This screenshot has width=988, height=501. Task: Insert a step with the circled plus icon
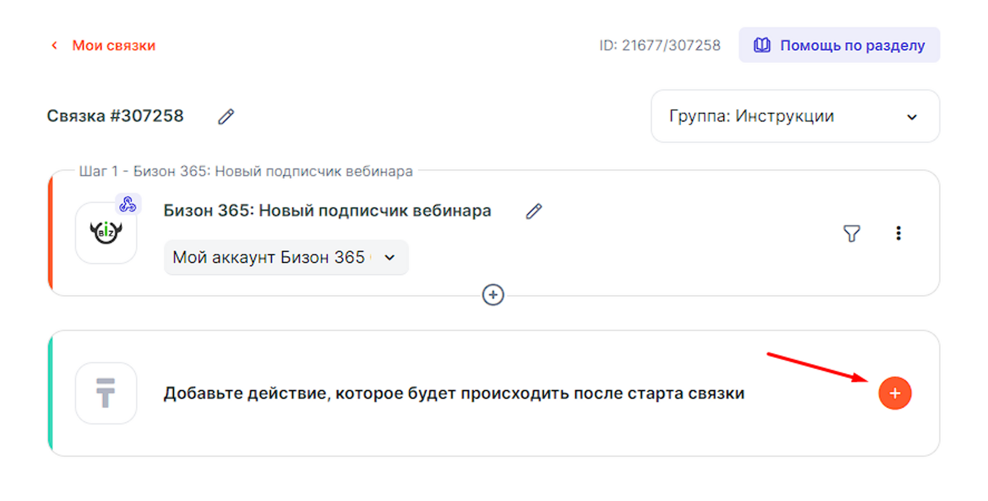point(493,295)
